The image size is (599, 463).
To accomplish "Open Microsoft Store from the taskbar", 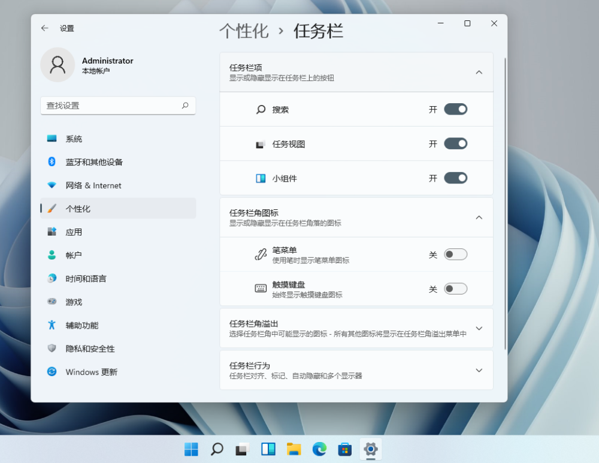I will [x=345, y=449].
